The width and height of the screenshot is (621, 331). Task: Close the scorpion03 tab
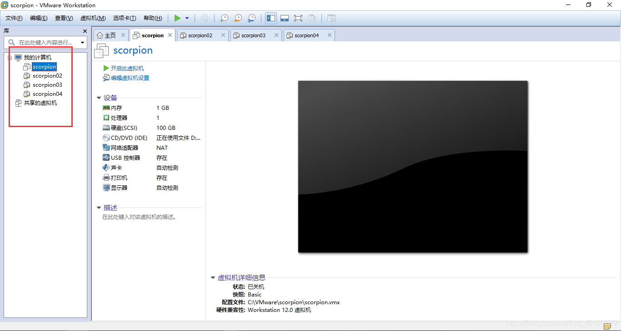click(276, 35)
